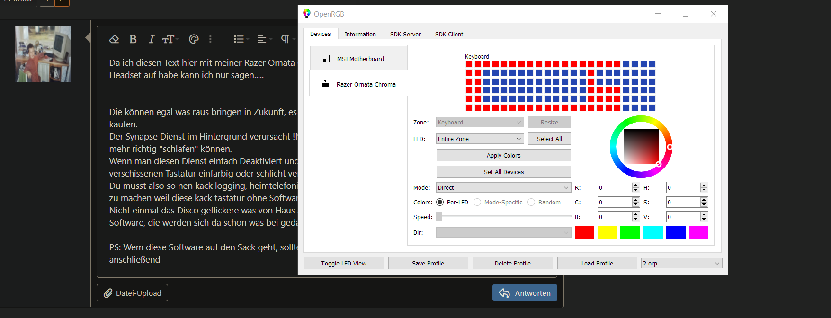The width and height of the screenshot is (831, 318).
Task: Click the reply arrow icon on Antworten
Action: [x=504, y=293]
